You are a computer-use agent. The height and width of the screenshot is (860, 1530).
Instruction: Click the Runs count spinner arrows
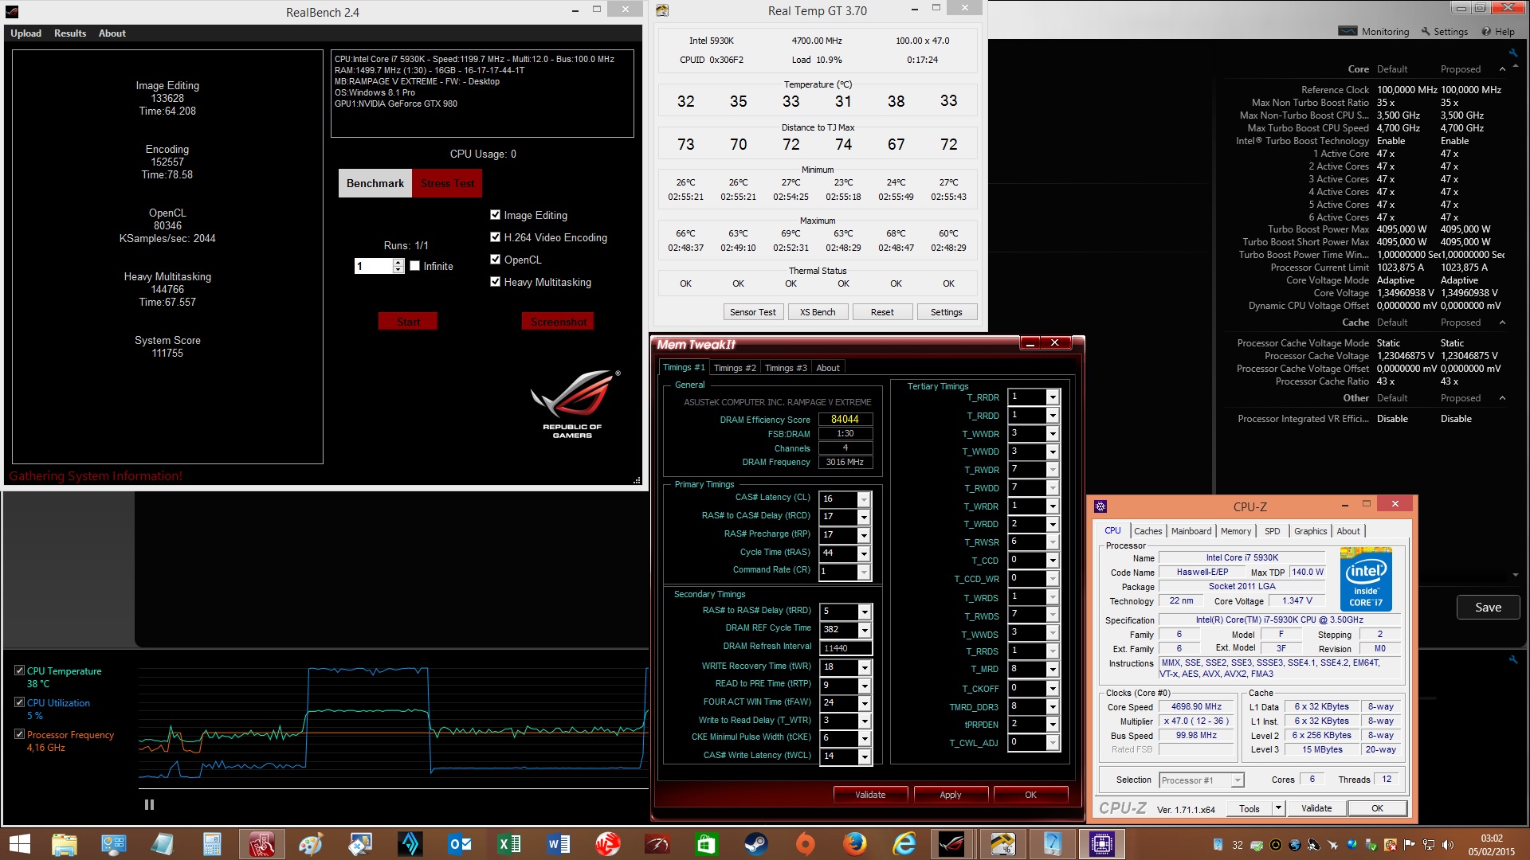(398, 266)
